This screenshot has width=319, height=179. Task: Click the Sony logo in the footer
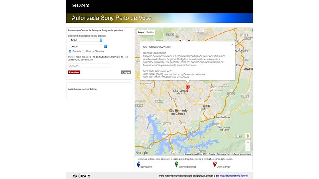coord(82,176)
